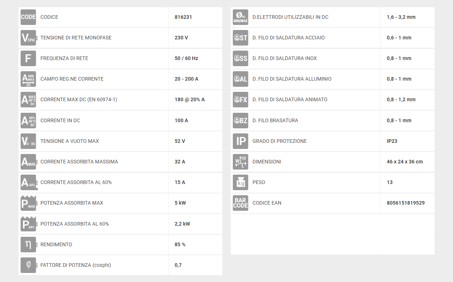453x282 pixels.
Task: Click the IP protection grade icon
Action: (240, 141)
